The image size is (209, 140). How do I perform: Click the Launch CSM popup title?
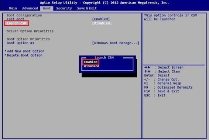pos(104,57)
